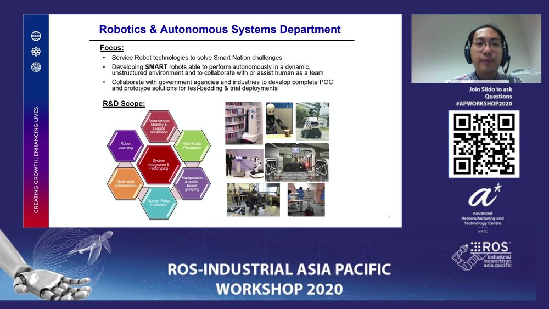The image size is (549, 309).
Task: Open the robotic wheelchair lab photo
Action: (x=253, y=199)
